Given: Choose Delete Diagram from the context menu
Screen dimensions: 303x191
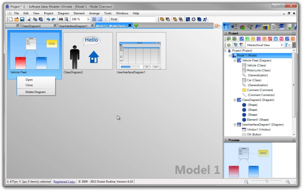Looking at the screenshot, I should [36, 92].
